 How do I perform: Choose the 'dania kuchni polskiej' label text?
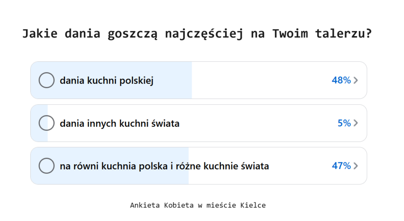107,80
